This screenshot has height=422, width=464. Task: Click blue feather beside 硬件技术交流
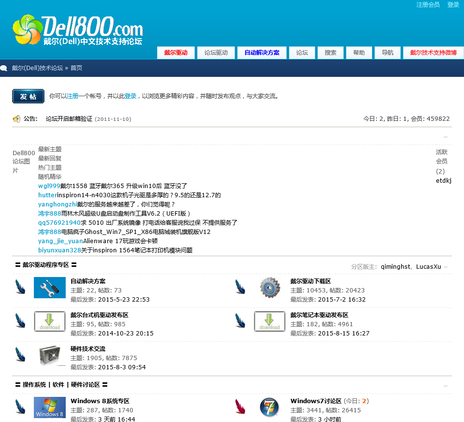click(x=20, y=354)
